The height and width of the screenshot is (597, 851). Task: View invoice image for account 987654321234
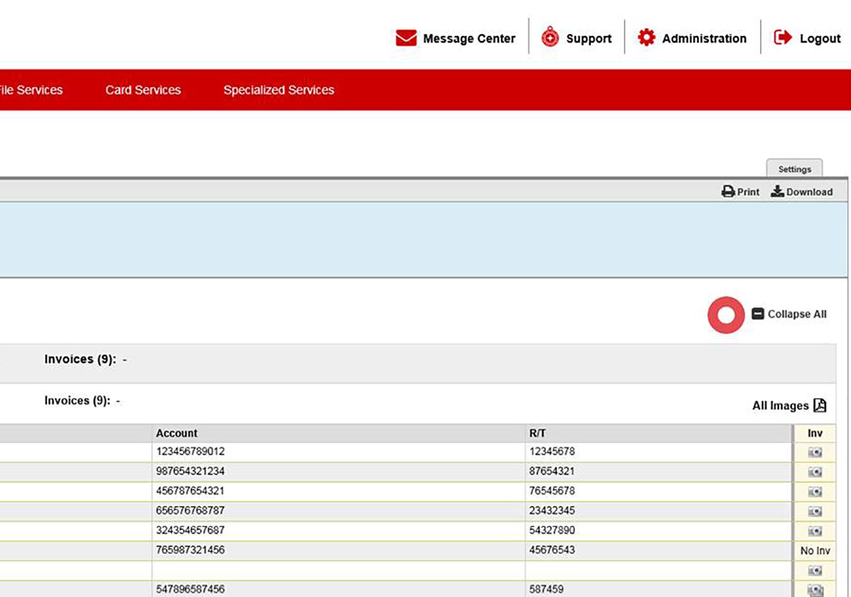pyautogui.click(x=815, y=472)
